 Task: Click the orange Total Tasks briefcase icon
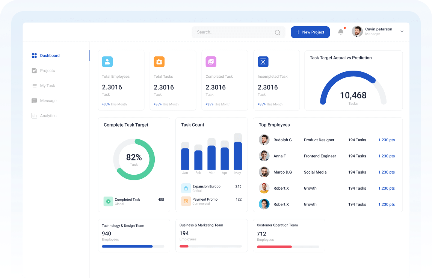click(159, 62)
